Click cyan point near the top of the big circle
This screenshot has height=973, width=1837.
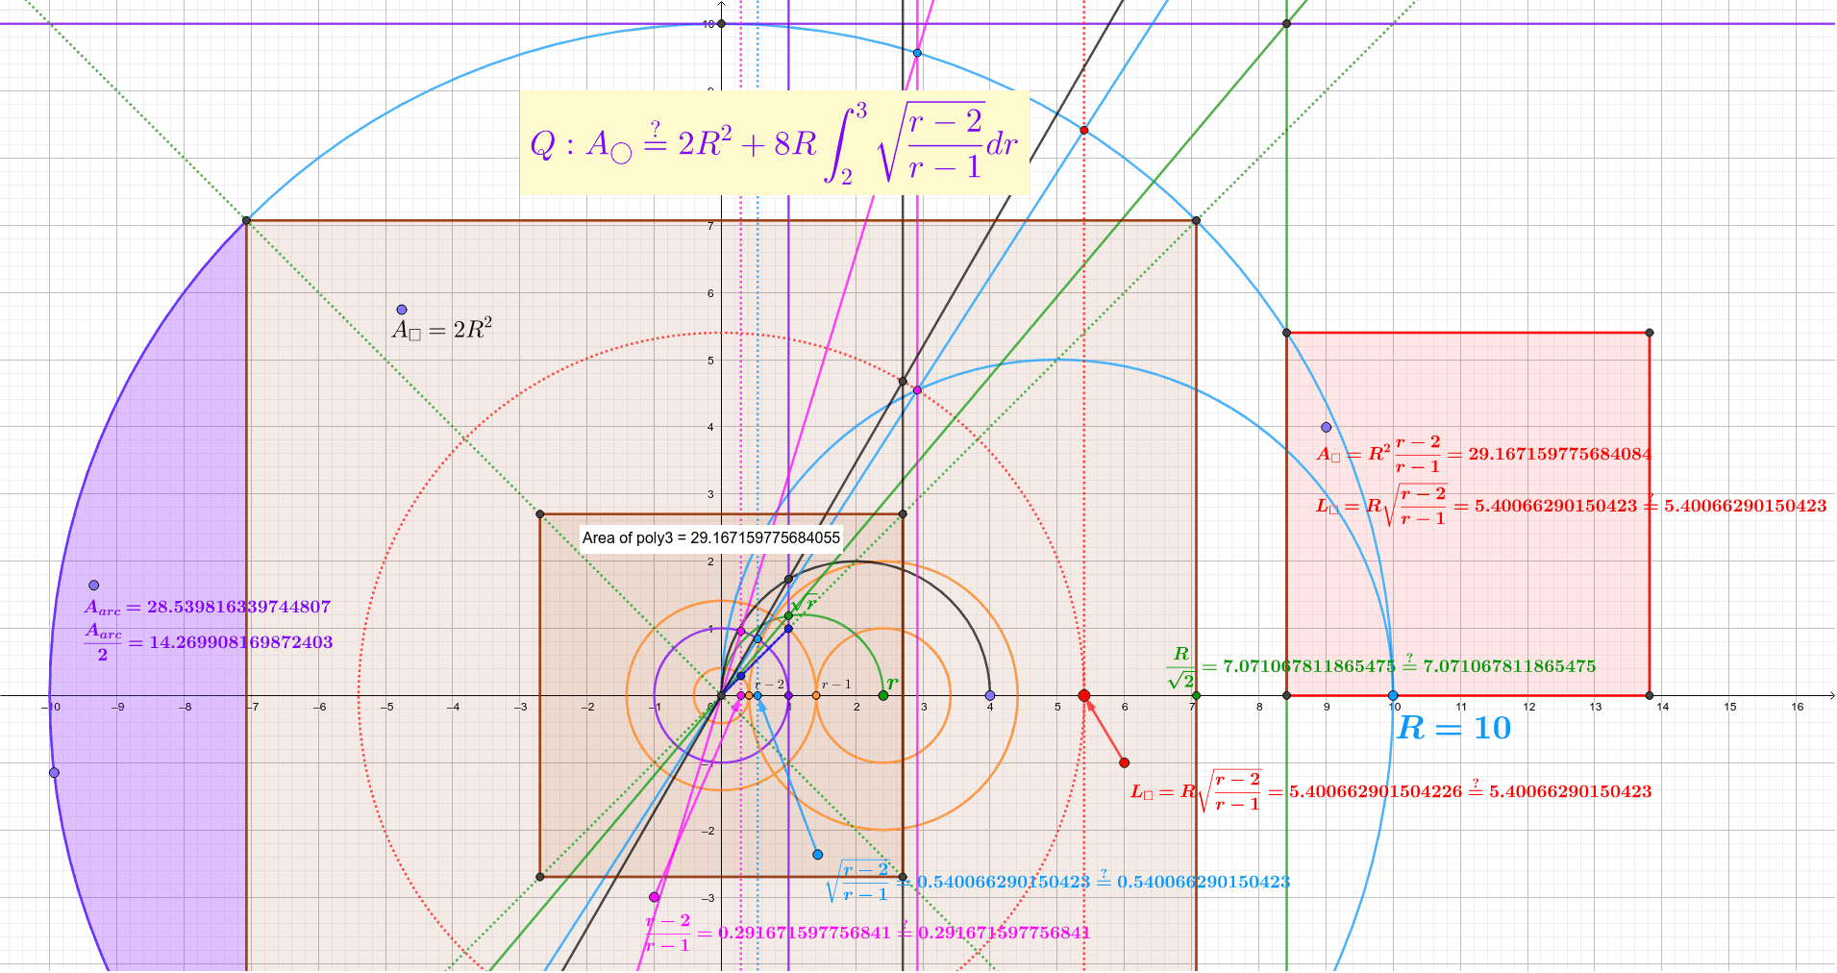click(917, 53)
